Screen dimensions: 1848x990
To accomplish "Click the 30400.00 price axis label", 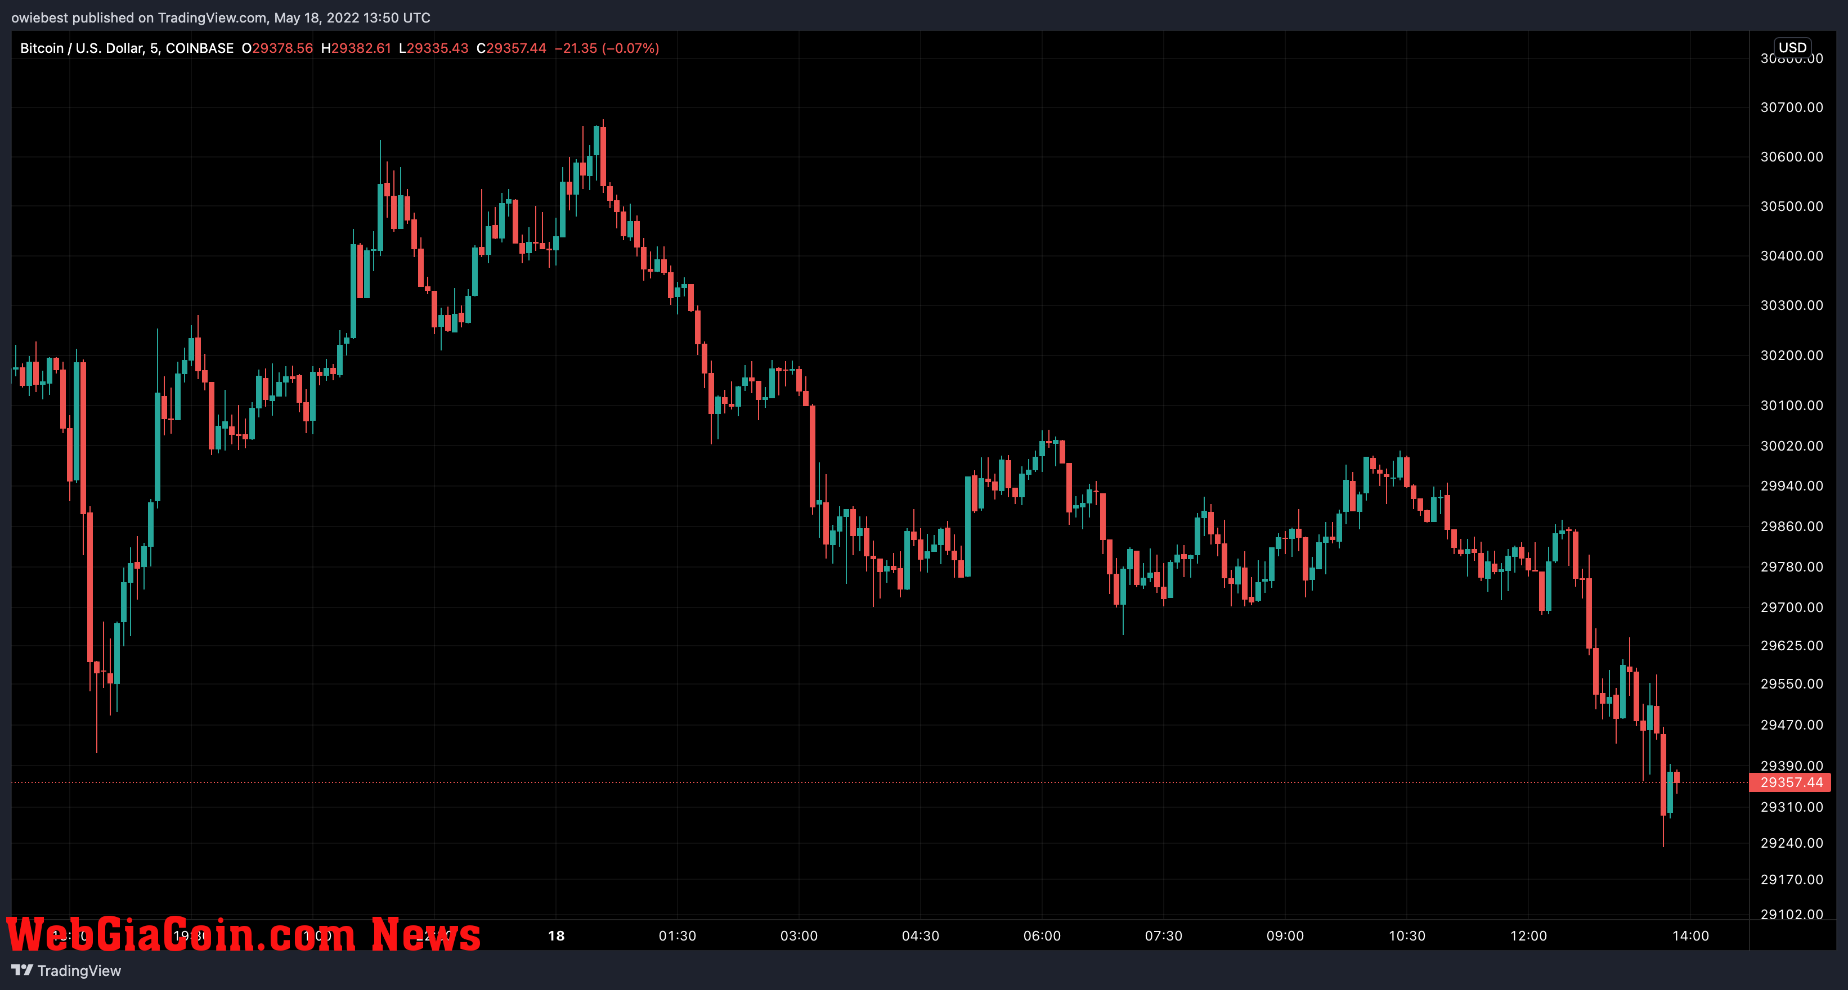I will [1791, 256].
